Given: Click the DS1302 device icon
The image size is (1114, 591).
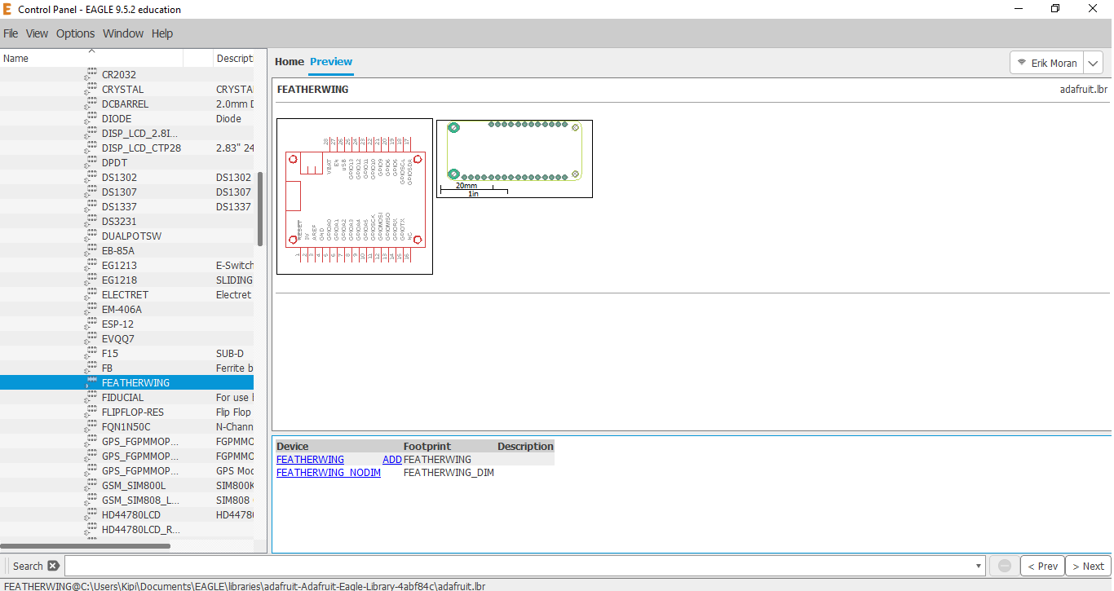Looking at the screenshot, I should (91, 177).
